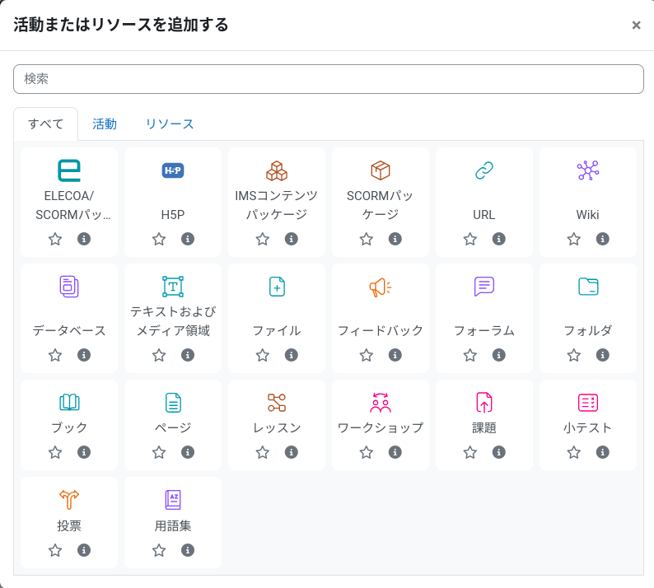This screenshot has width=654, height=588.
Task: Toggle favorite star for フォルダ
Action: (574, 355)
